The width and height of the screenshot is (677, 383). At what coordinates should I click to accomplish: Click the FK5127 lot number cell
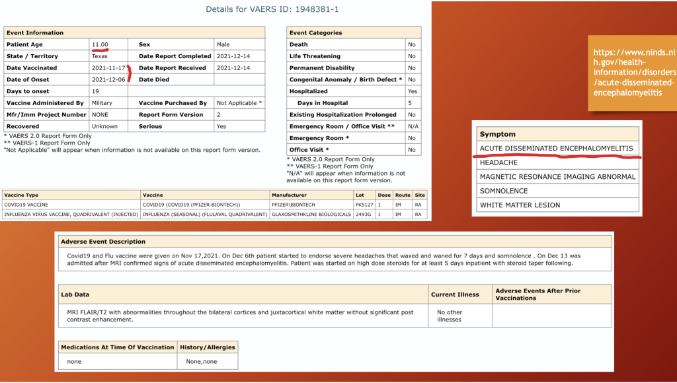tap(364, 205)
